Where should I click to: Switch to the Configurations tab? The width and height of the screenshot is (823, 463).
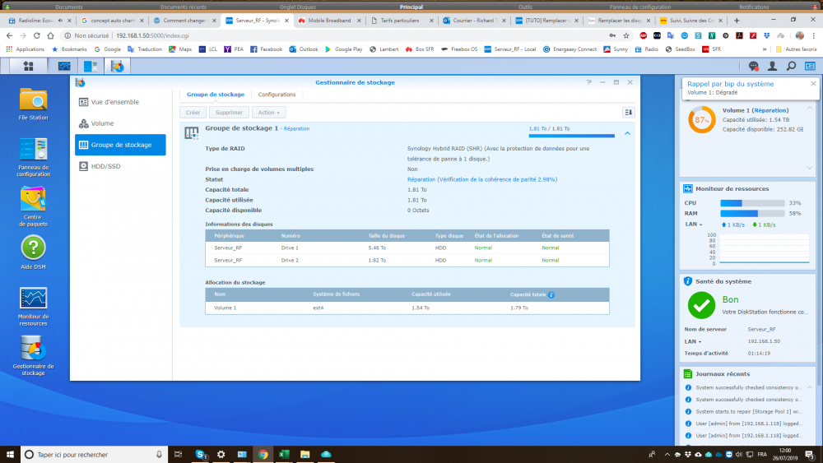[x=277, y=95]
